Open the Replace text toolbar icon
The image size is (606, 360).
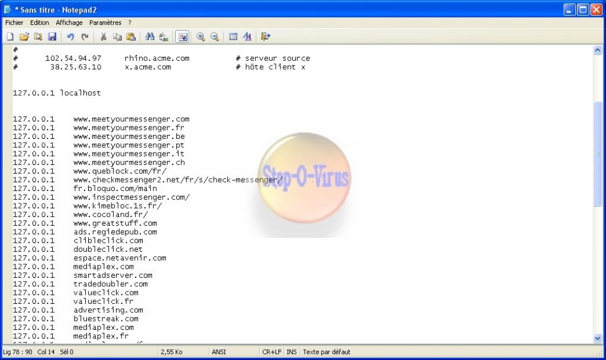164,37
